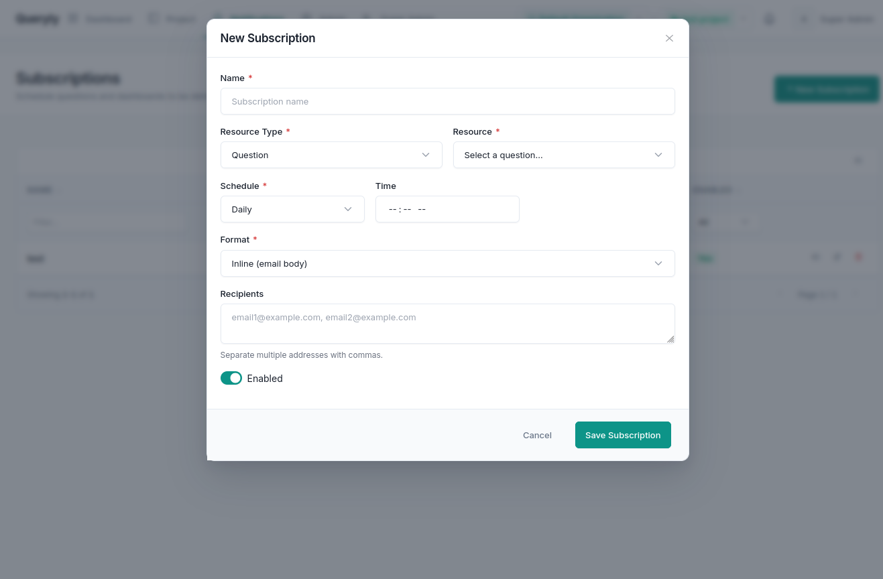Image resolution: width=883 pixels, height=579 pixels.
Task: Click the Recipients email address textarea
Action: click(447, 324)
